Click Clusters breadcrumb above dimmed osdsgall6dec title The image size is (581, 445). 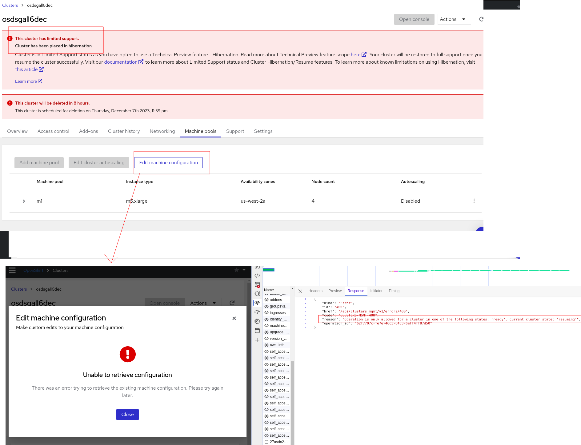click(x=19, y=289)
